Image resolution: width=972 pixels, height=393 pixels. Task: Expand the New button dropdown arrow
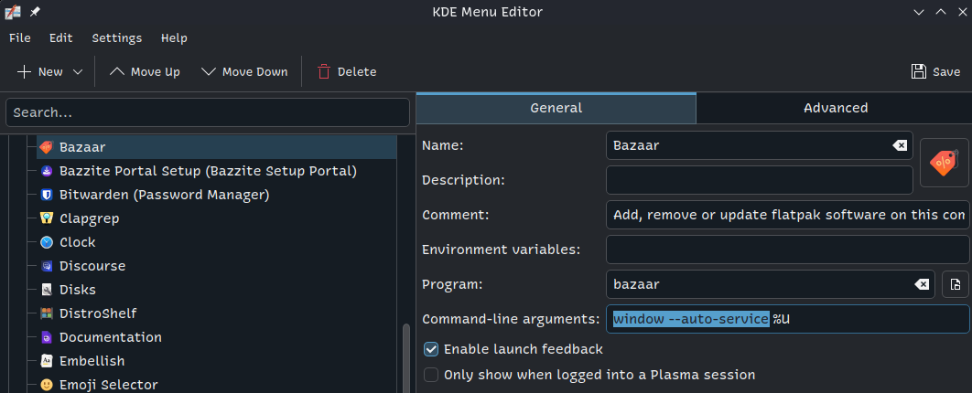coord(78,71)
